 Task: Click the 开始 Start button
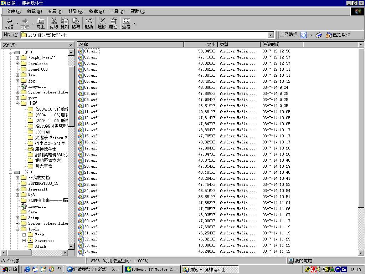[x=10, y=269]
